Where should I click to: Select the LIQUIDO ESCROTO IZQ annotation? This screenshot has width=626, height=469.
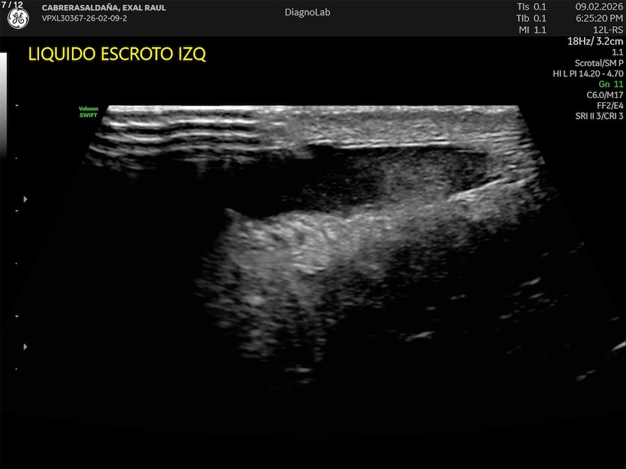117,55
